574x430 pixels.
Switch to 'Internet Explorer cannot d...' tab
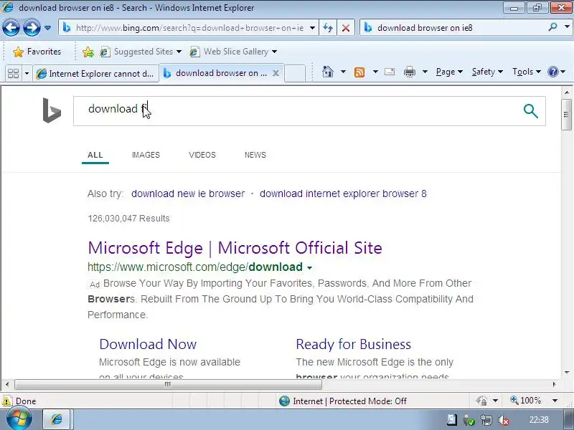tap(95, 74)
